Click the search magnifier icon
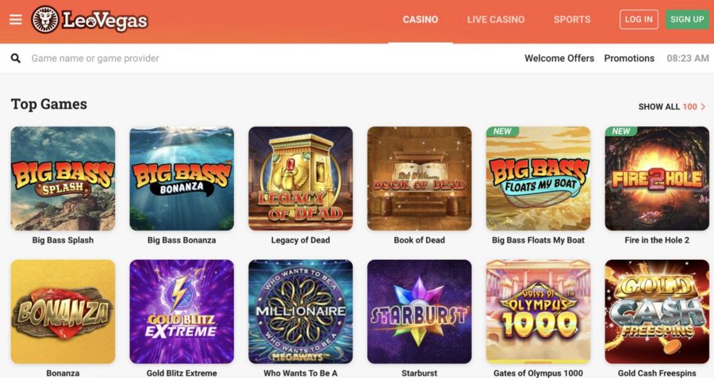This screenshot has height=378, width=714. coord(16,58)
